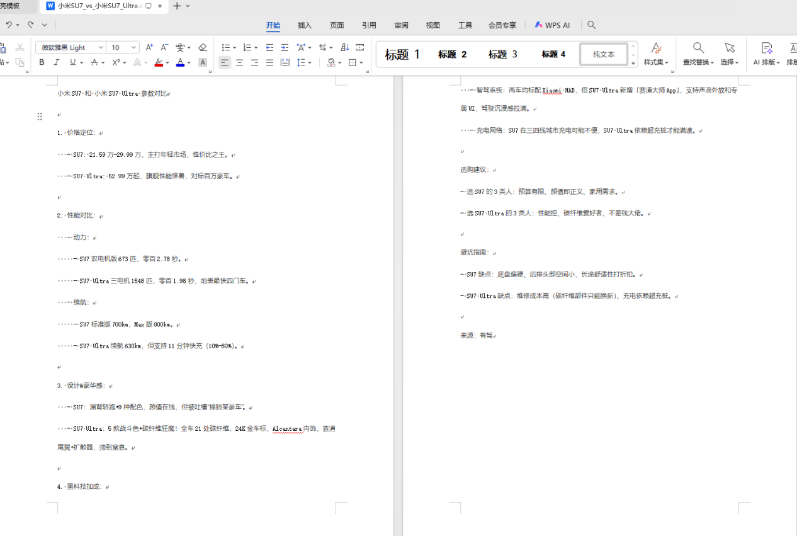Click the Chinese layout A icon
This screenshot has width=797, height=536.
[301, 47]
